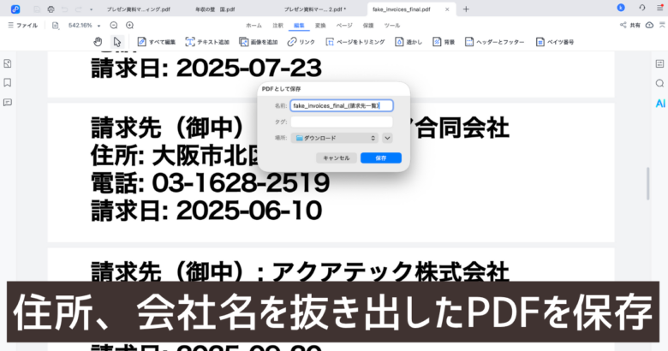Expand the save dialog with chevron button

pos(387,137)
